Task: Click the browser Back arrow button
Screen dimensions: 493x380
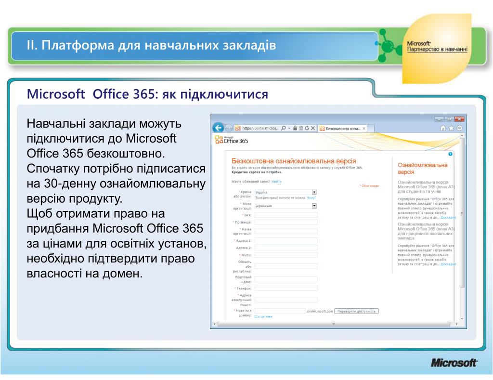Action: (x=218, y=128)
